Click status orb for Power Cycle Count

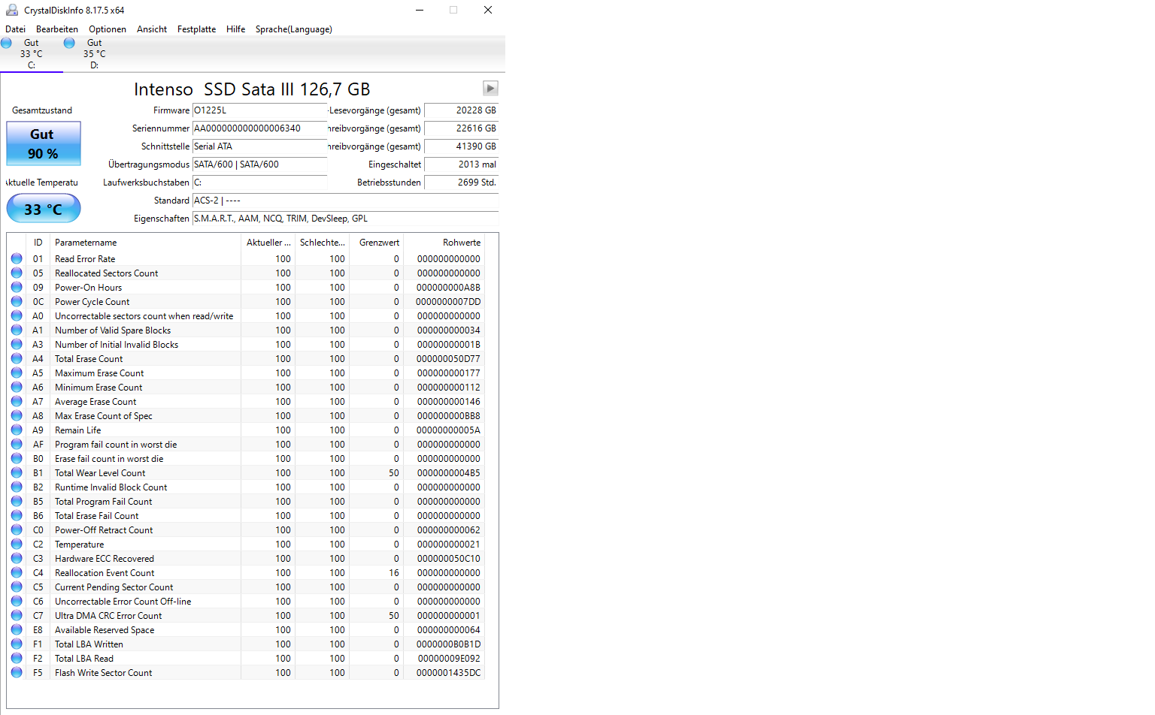(x=17, y=301)
